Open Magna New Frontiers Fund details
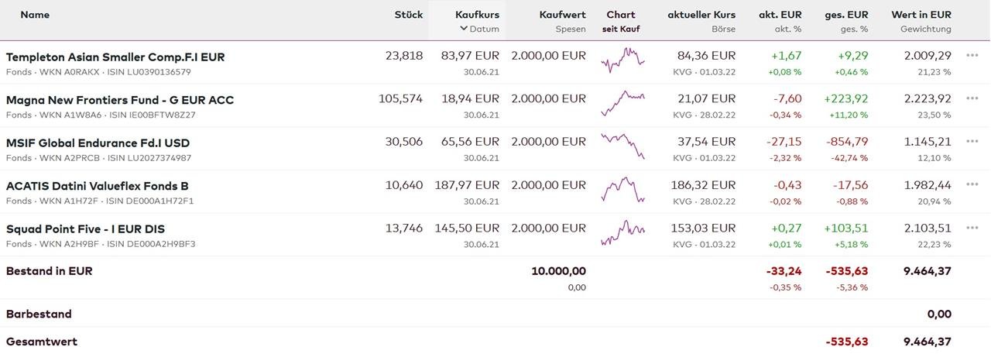 click(120, 100)
